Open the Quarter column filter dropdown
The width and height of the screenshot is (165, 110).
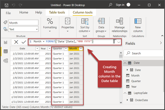[66, 49]
